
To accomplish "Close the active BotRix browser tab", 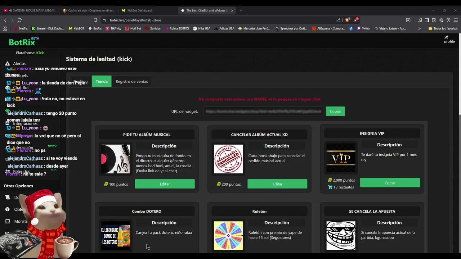I will (232, 10).
